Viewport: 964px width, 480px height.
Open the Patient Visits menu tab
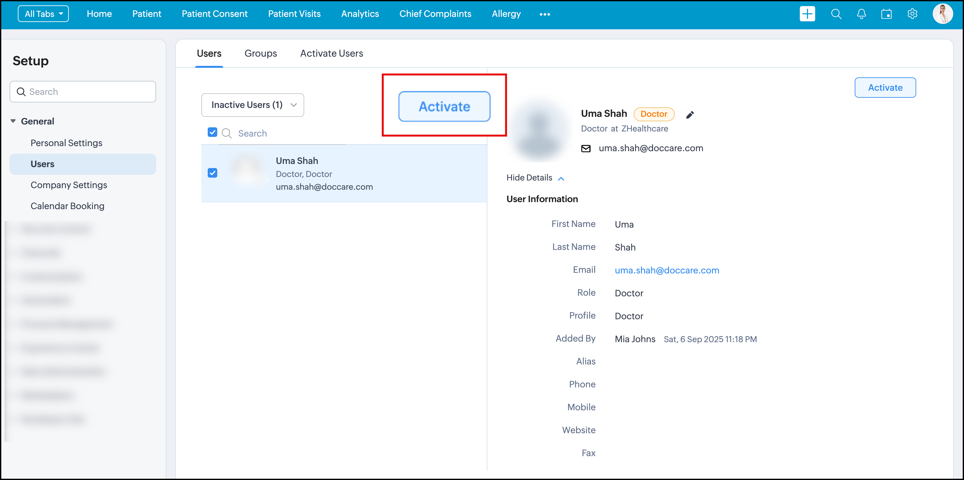coord(294,14)
